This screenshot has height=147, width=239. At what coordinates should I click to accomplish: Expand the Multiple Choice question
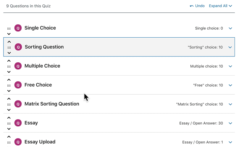[230, 66]
